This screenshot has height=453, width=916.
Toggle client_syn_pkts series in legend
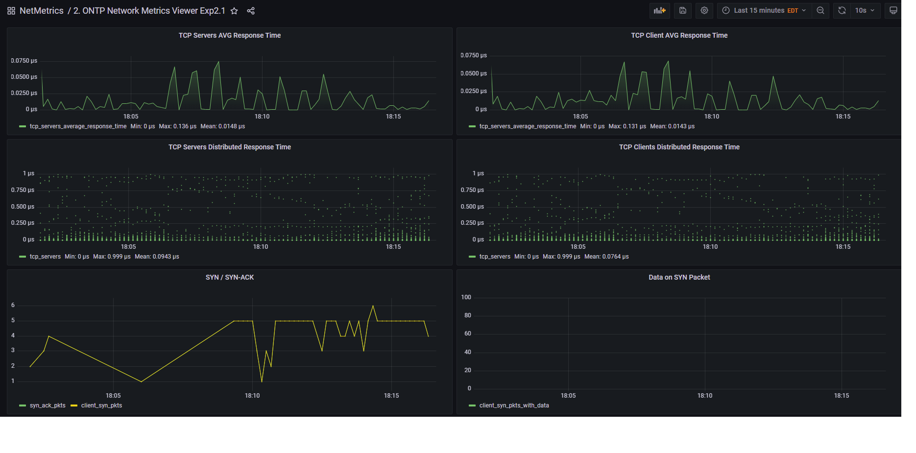101,405
